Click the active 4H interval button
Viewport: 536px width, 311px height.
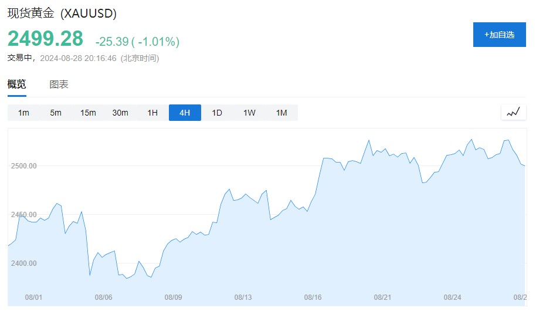(x=185, y=113)
